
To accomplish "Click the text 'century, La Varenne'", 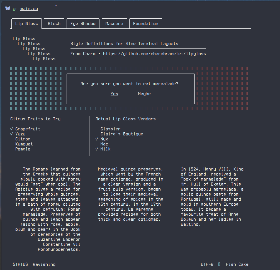I will point(129,209).
